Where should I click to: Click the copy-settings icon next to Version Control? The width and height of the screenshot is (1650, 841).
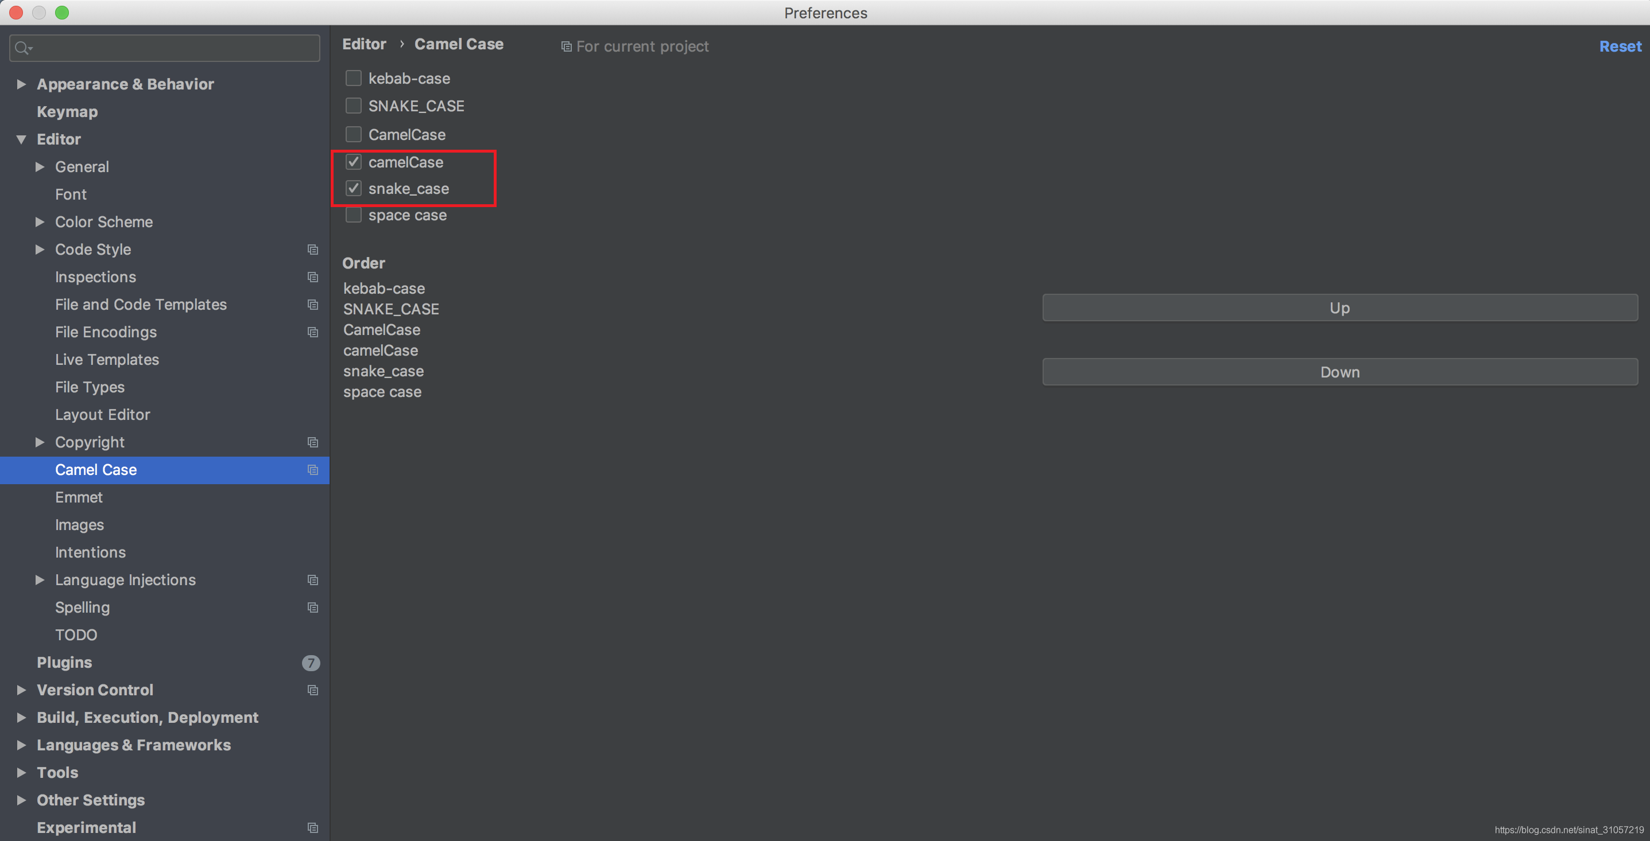(312, 690)
